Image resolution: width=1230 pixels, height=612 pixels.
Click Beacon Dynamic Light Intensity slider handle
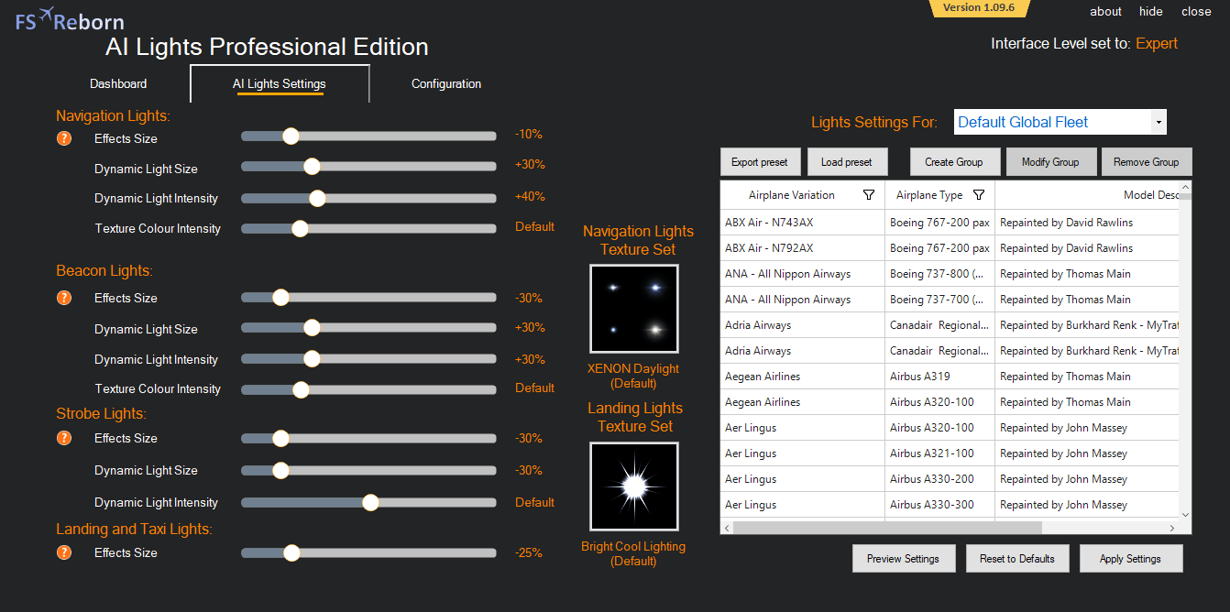(x=312, y=358)
